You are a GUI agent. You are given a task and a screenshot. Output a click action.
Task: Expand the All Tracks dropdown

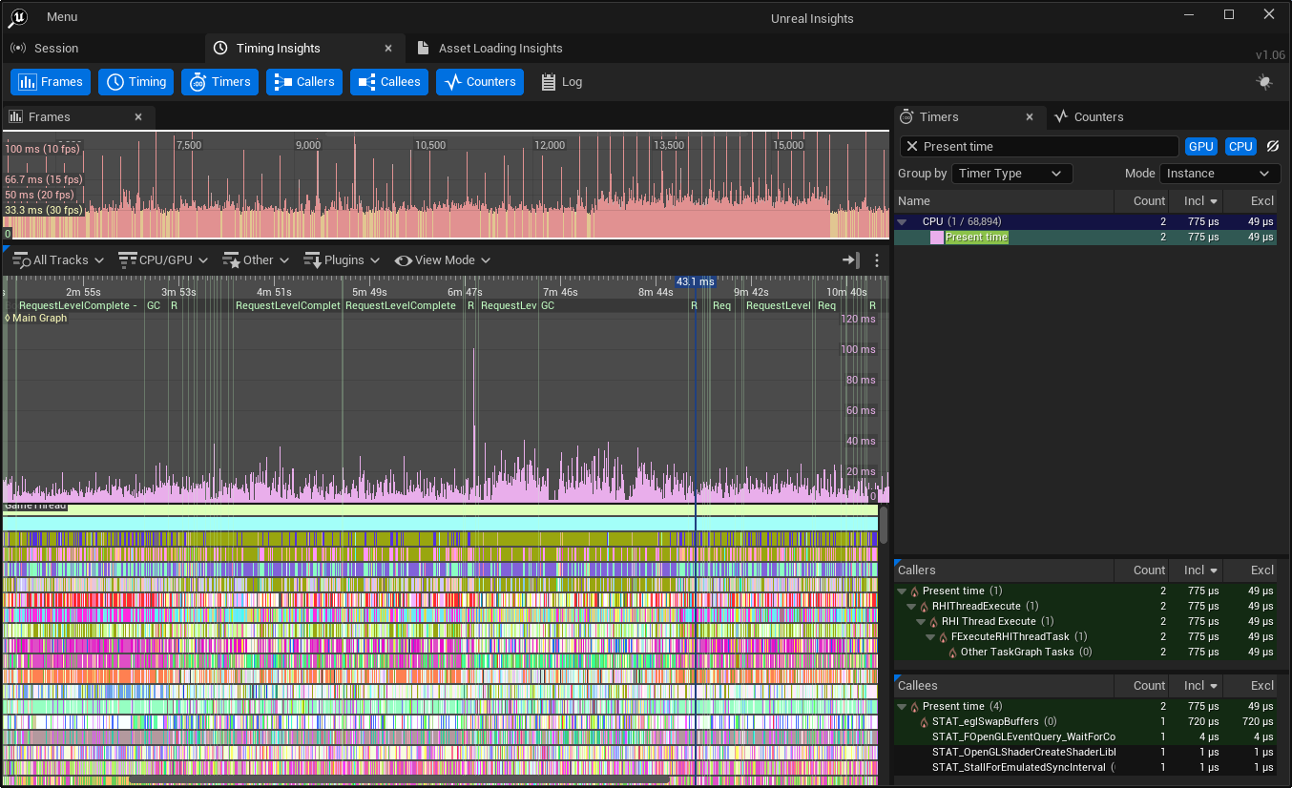[58, 260]
